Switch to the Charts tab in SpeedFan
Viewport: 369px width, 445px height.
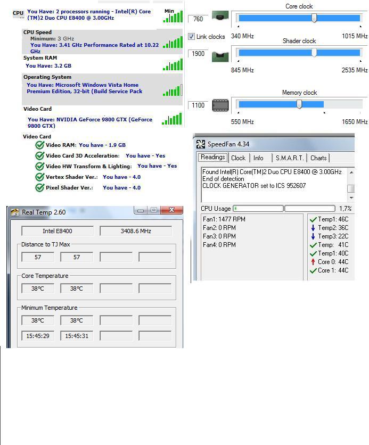tap(318, 158)
